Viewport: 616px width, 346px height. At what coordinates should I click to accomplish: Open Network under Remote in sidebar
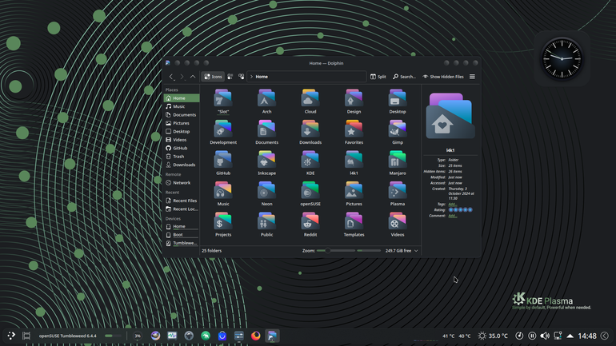tap(182, 183)
